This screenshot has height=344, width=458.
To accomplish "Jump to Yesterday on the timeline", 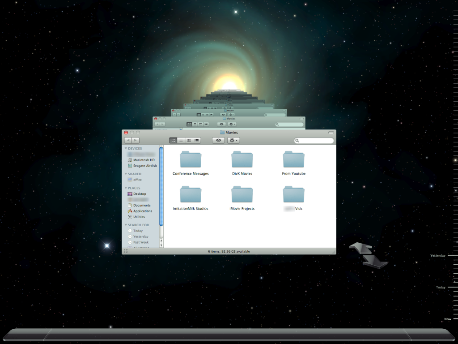I will (x=438, y=255).
